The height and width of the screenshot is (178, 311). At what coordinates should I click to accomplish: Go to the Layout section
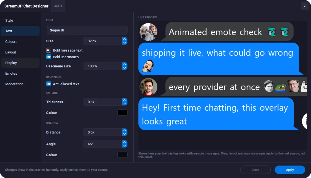[x=20, y=52]
